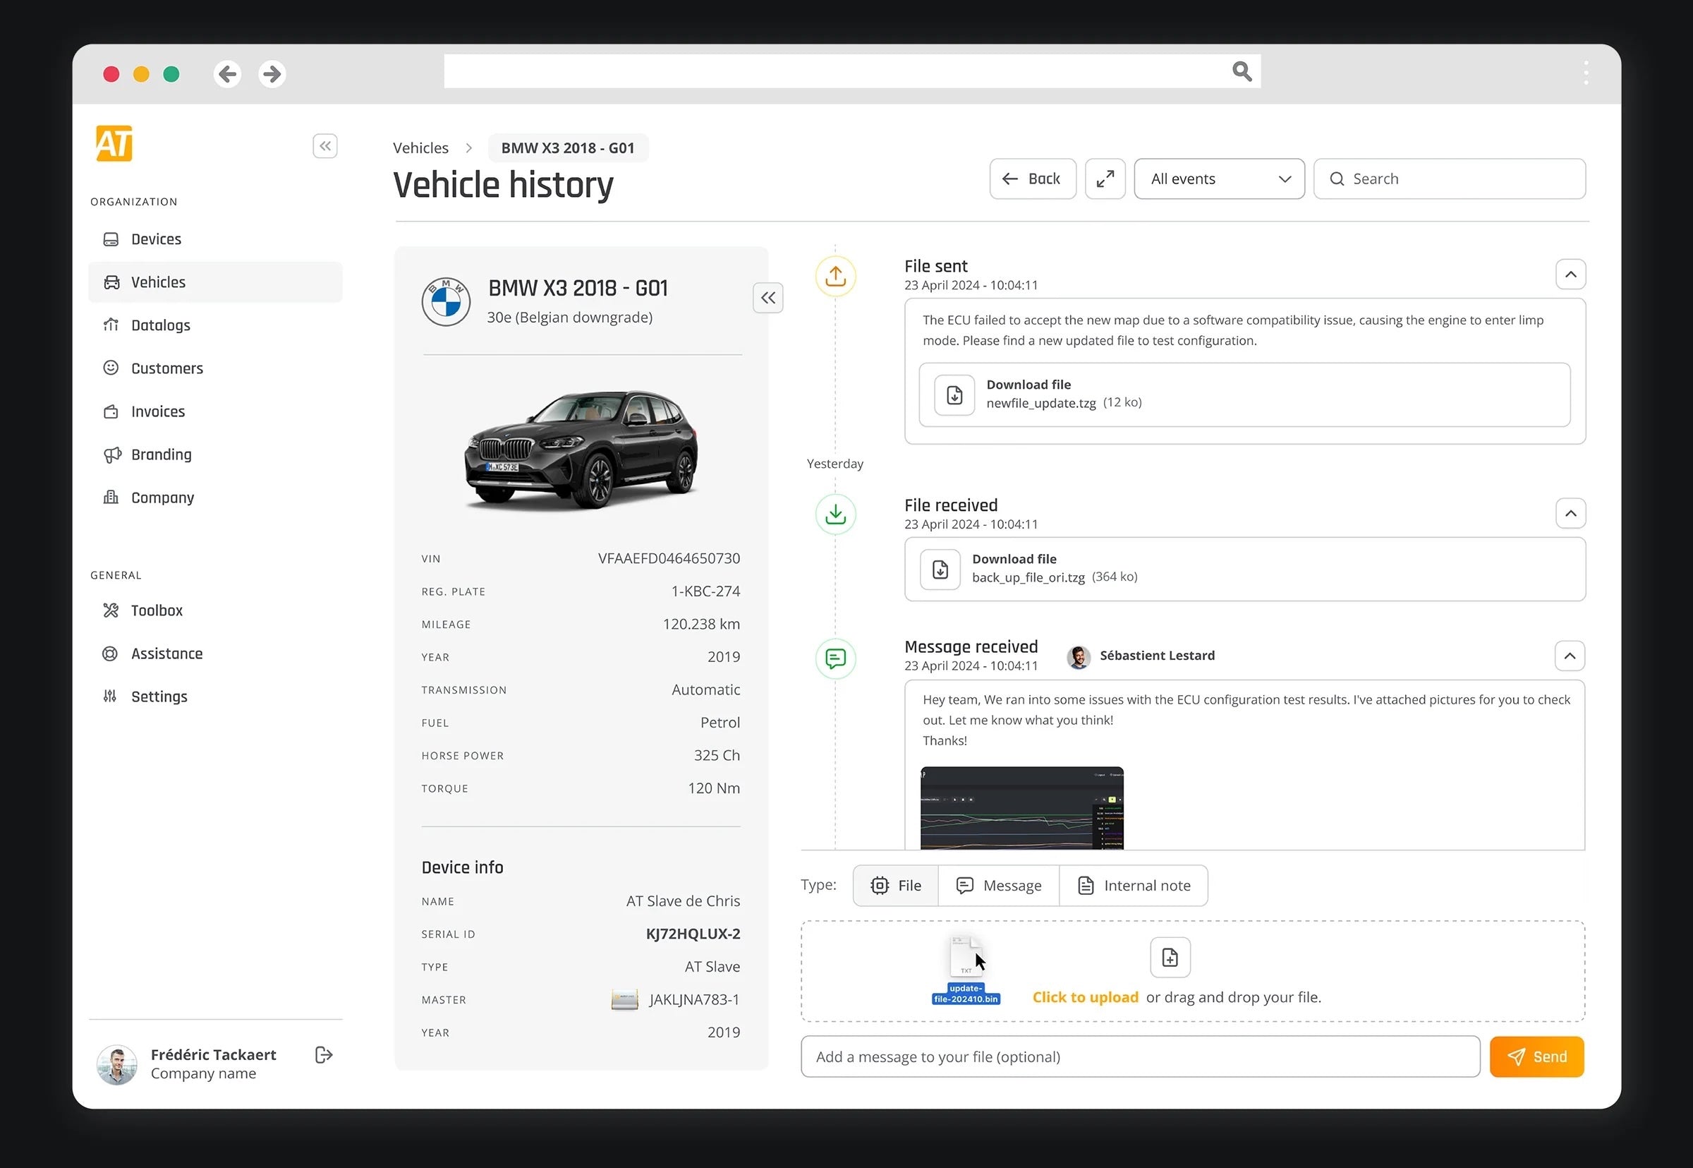
Task: Open Datalogs section
Action: click(x=215, y=325)
